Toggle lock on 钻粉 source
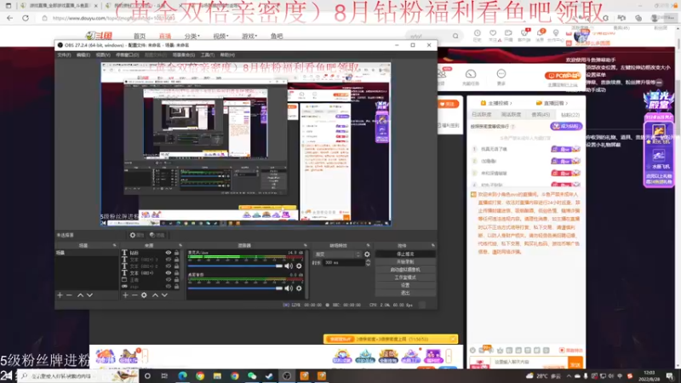The height and width of the screenshot is (383, 681). [176, 253]
